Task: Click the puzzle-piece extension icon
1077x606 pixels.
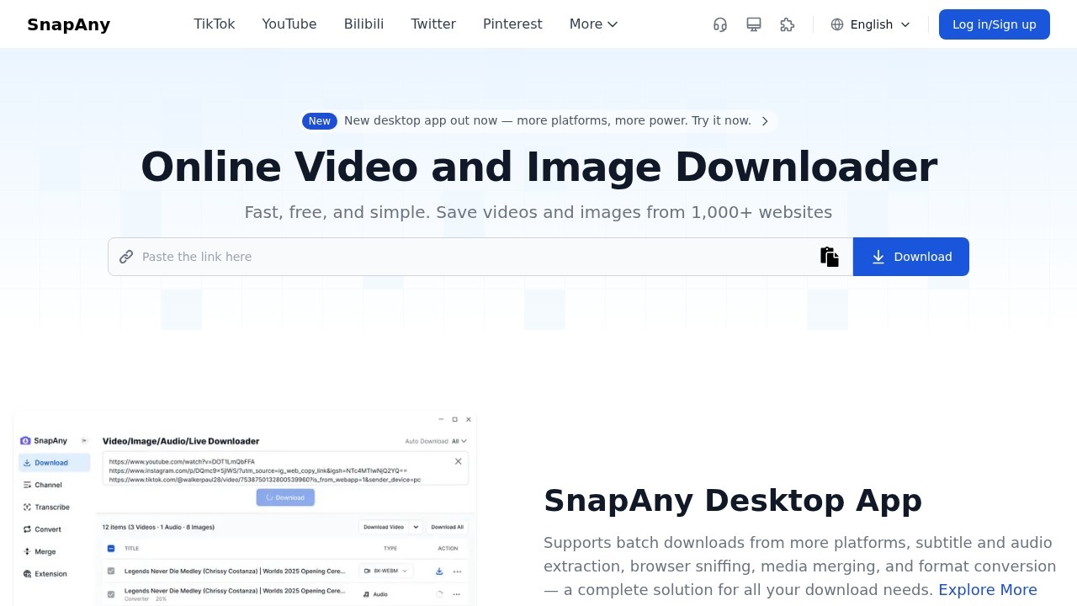Action: [x=788, y=24]
